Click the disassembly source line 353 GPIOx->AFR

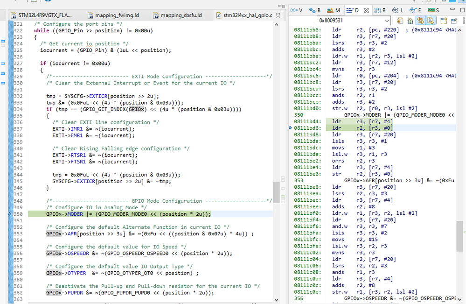[399, 180]
